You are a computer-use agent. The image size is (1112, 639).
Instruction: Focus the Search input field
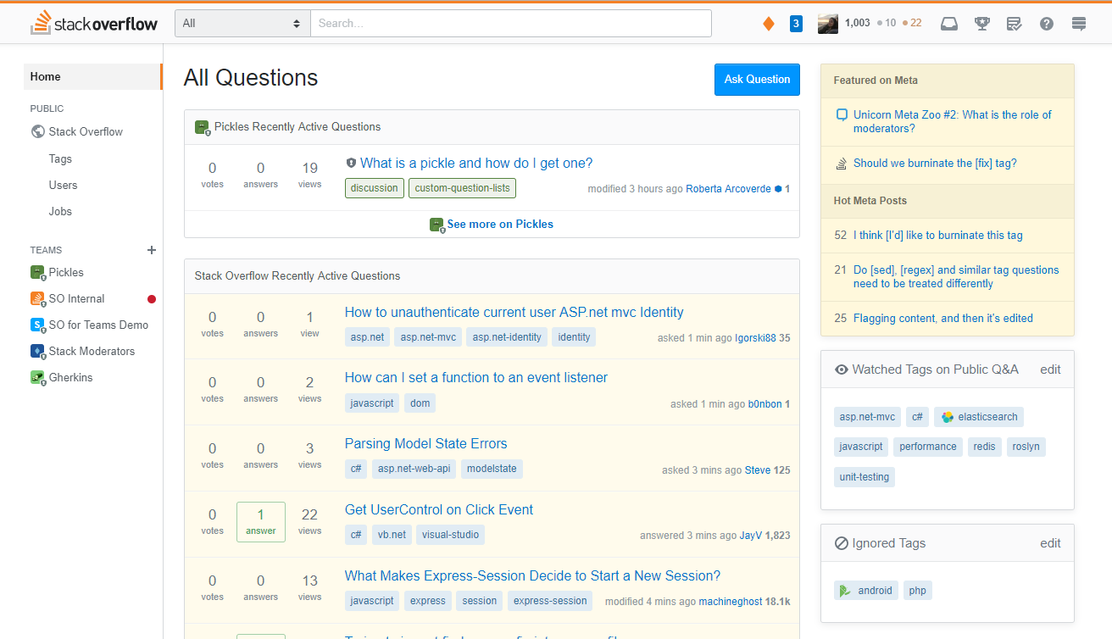[511, 24]
